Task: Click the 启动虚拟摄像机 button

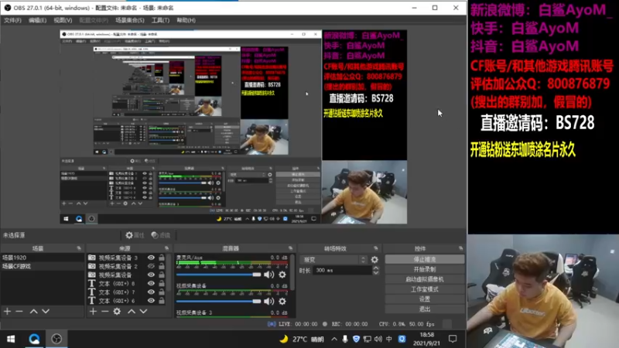Action: [424, 279]
